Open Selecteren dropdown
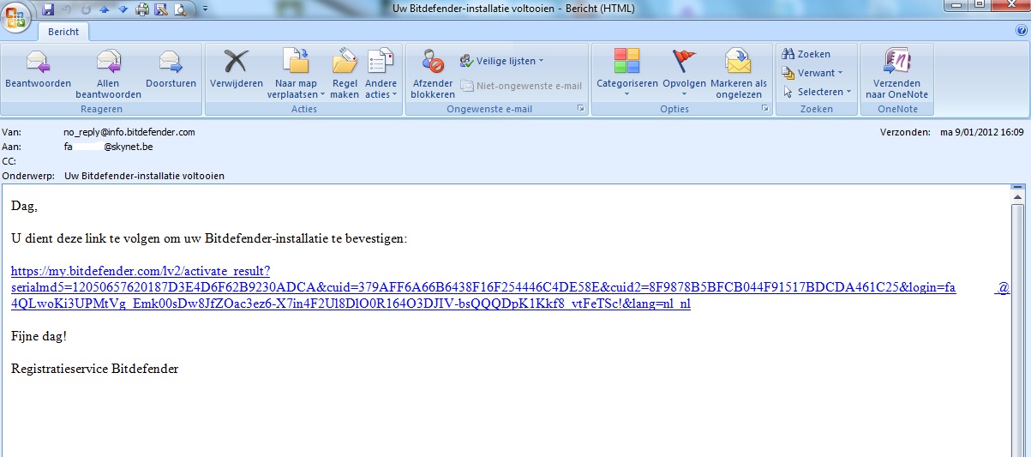The height and width of the screenshot is (457, 1031). pos(818,92)
